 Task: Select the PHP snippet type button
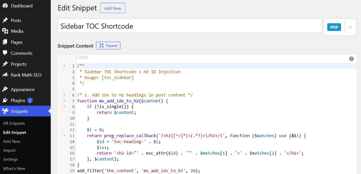pos(334,27)
